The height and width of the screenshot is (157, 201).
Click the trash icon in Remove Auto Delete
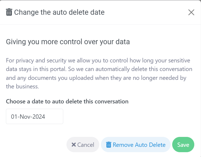(109, 145)
